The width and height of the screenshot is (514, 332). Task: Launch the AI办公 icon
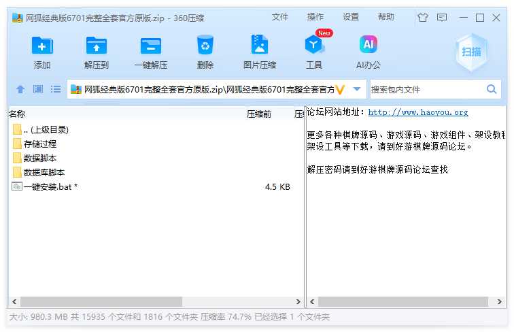pos(369,44)
